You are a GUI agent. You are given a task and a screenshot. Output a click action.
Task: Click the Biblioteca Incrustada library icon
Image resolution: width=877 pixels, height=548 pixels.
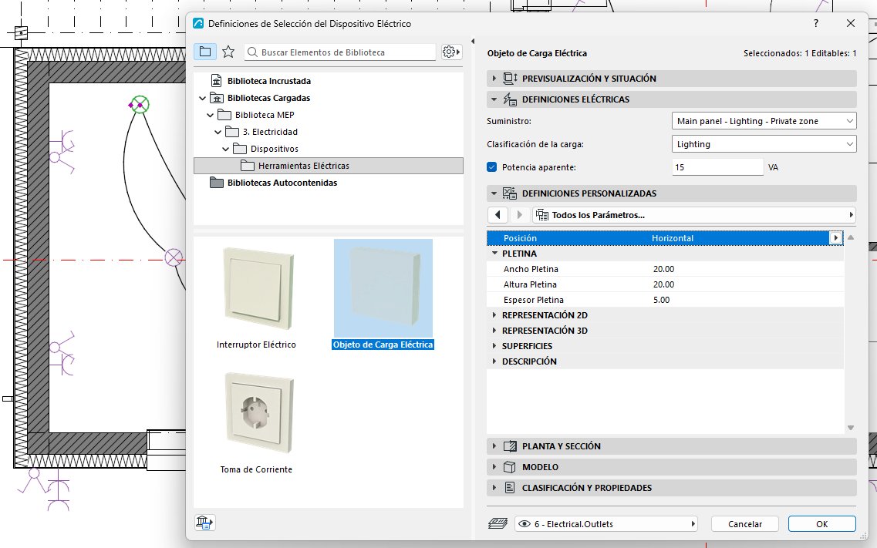tap(217, 81)
